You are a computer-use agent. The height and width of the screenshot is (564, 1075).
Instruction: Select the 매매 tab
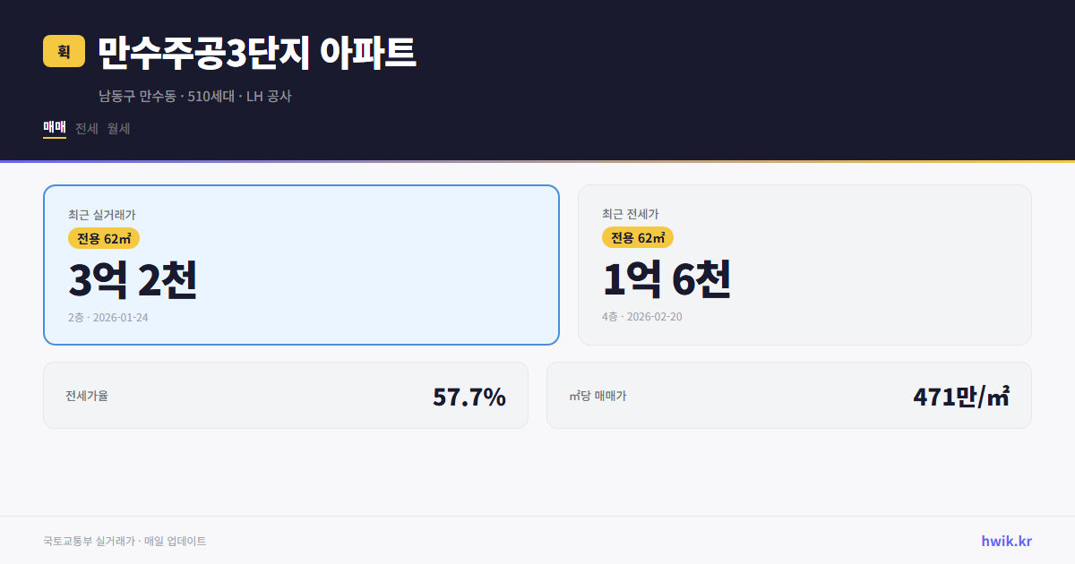tap(54, 127)
